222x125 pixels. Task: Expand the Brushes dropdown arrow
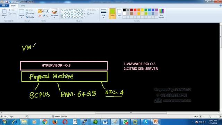pos(54,17)
